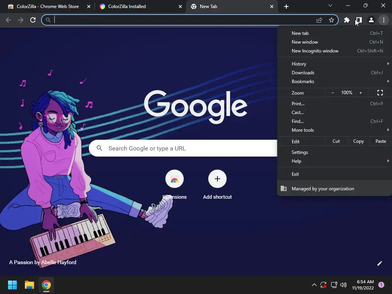Open File Explorer from the taskbar
The image size is (392, 294).
(29, 285)
